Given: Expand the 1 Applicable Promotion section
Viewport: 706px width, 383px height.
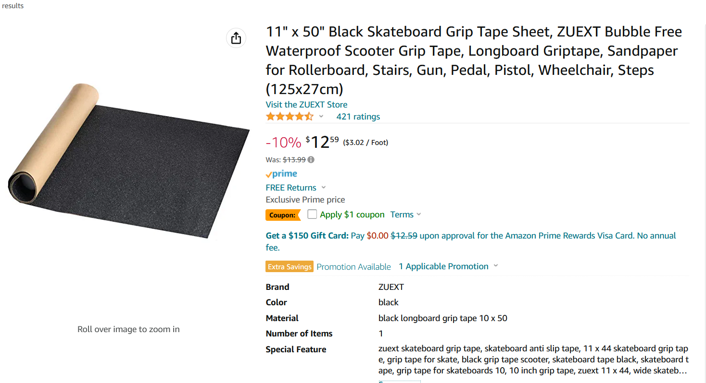Looking at the screenshot, I should pyautogui.click(x=496, y=266).
